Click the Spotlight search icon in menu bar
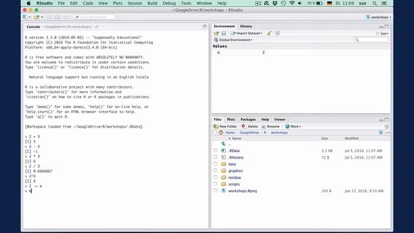 (375, 3)
